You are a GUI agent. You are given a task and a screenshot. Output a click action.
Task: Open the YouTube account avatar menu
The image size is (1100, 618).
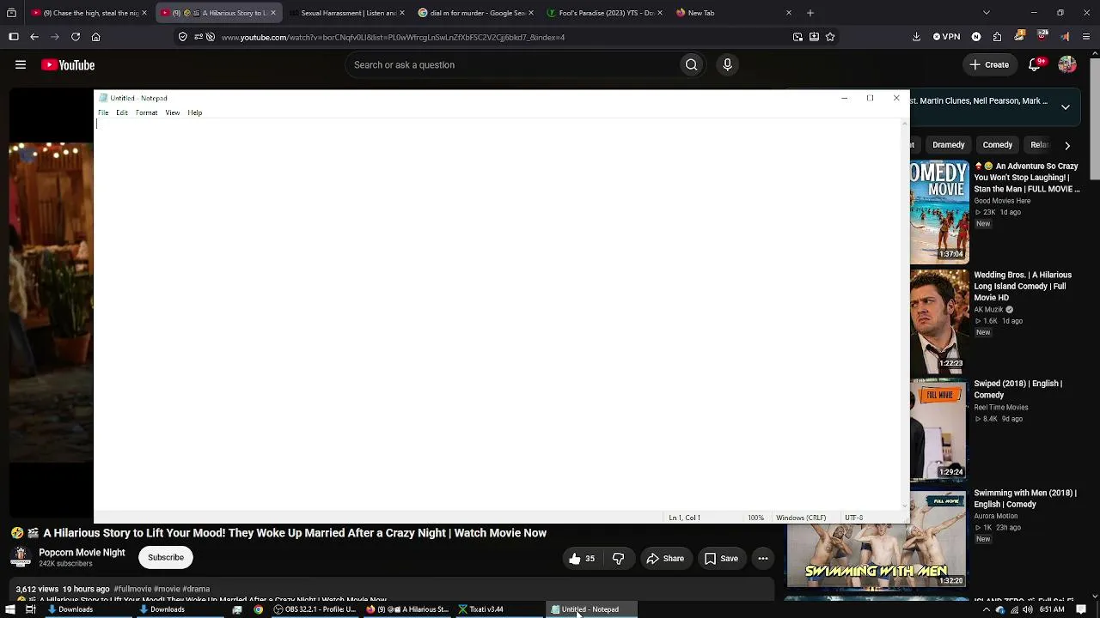1067,65
